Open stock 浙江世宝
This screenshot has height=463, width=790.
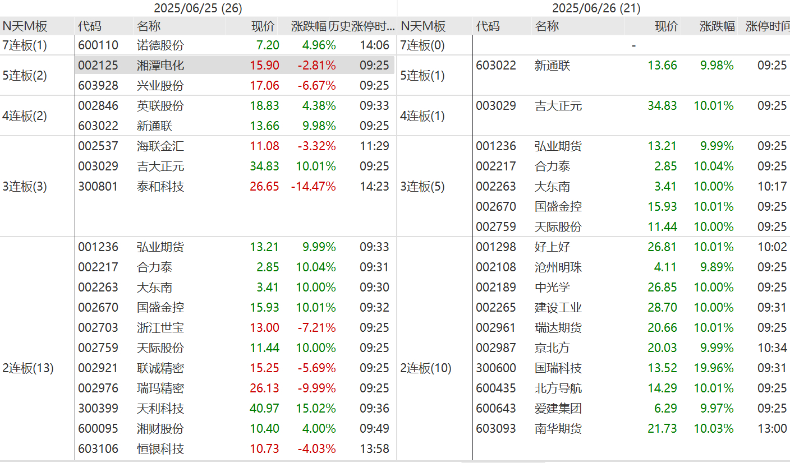tap(160, 328)
